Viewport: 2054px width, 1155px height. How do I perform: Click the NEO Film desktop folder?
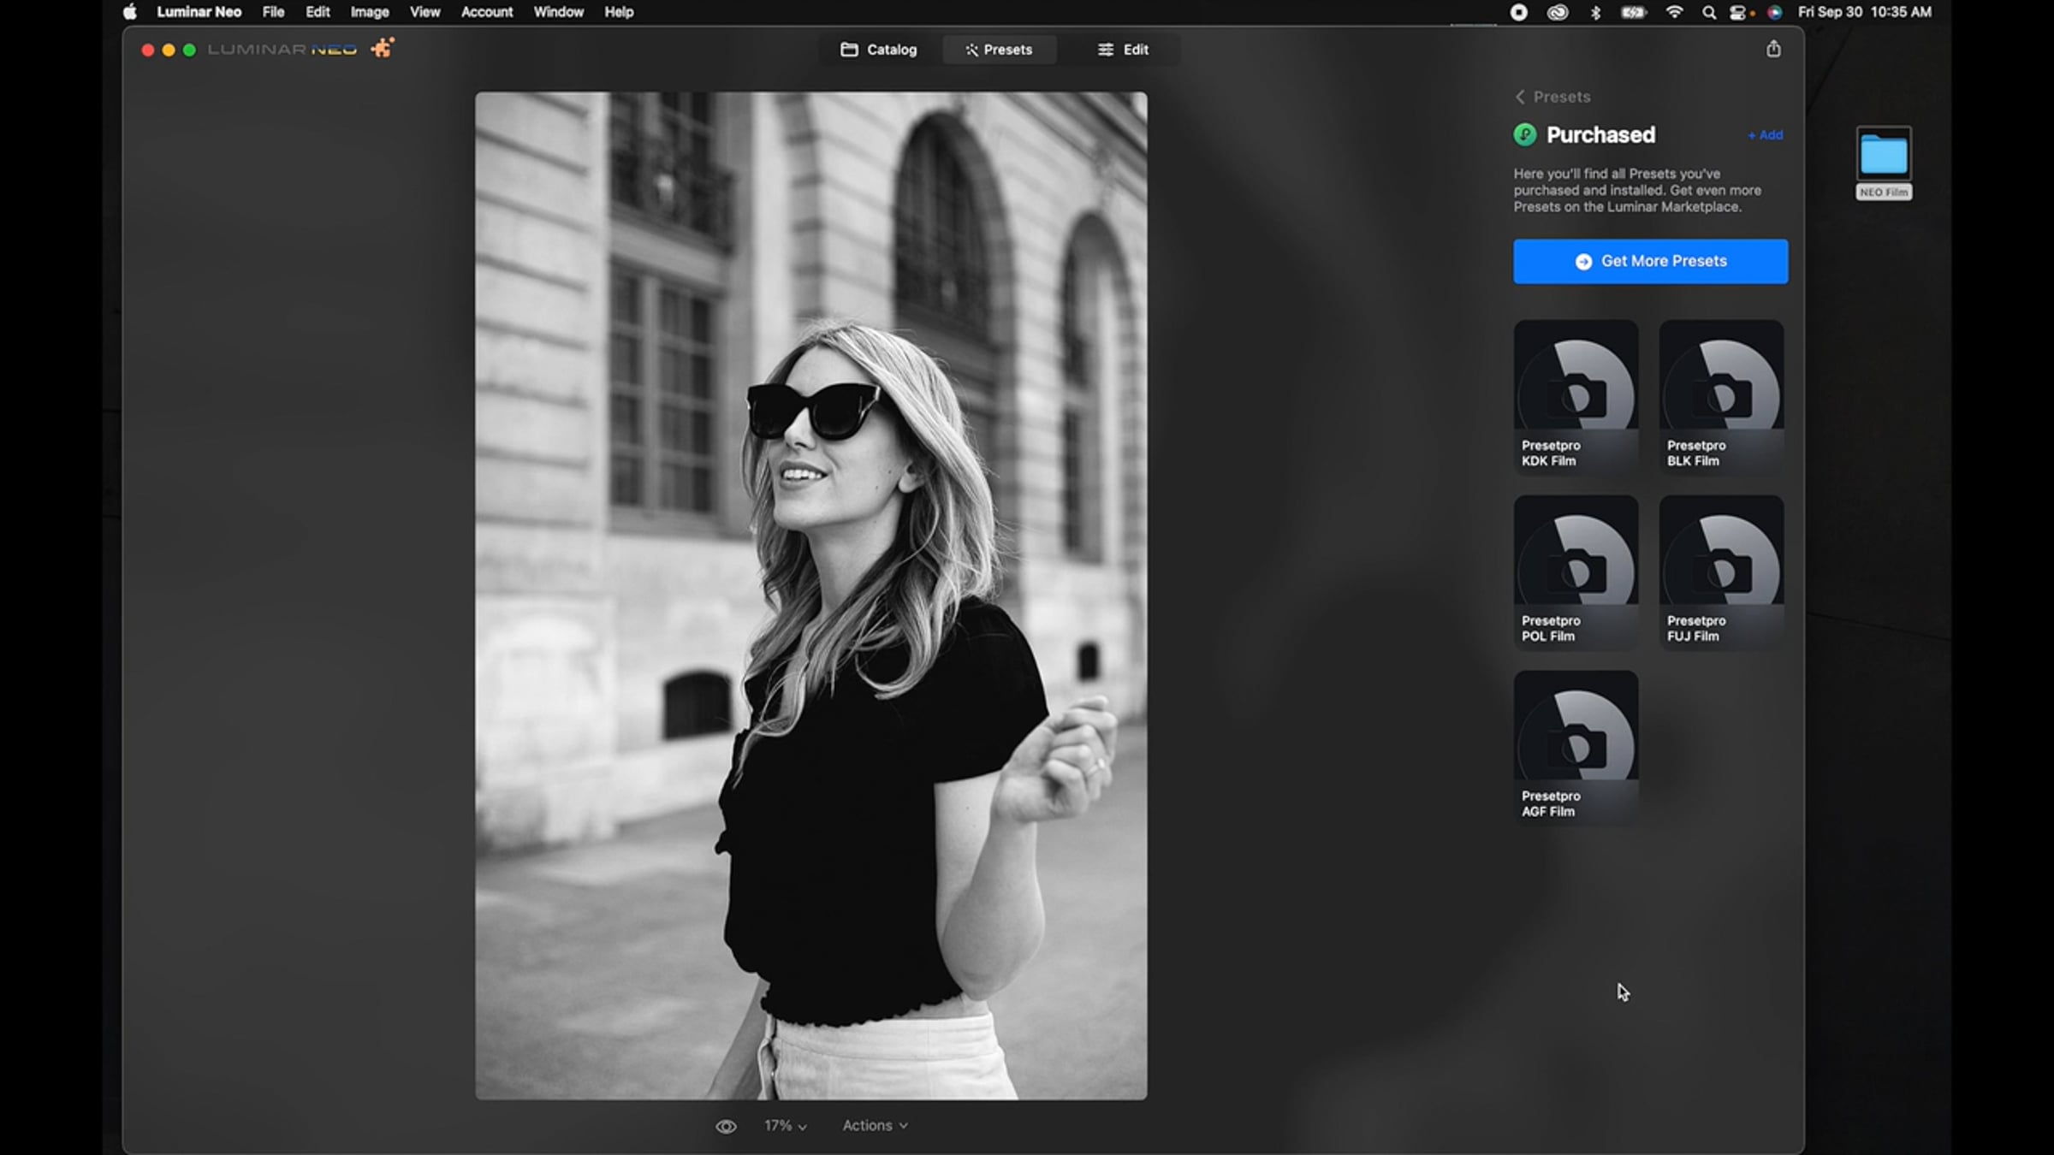1883,157
